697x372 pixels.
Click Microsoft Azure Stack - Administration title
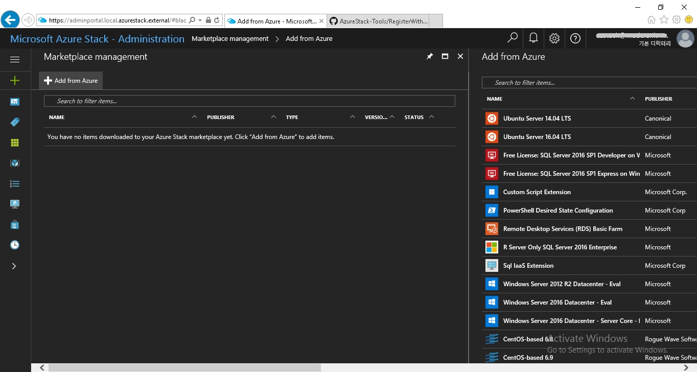point(97,39)
